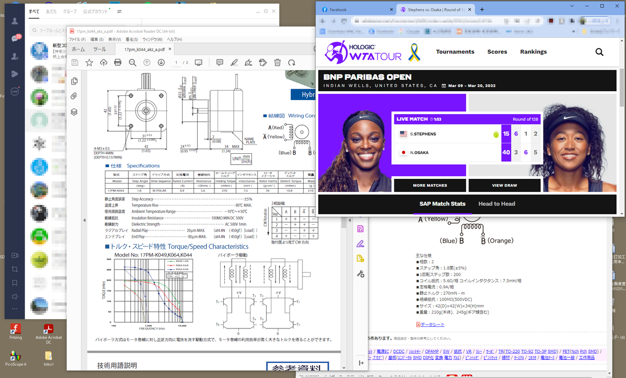Click MORE MATCHES button

coord(429,185)
